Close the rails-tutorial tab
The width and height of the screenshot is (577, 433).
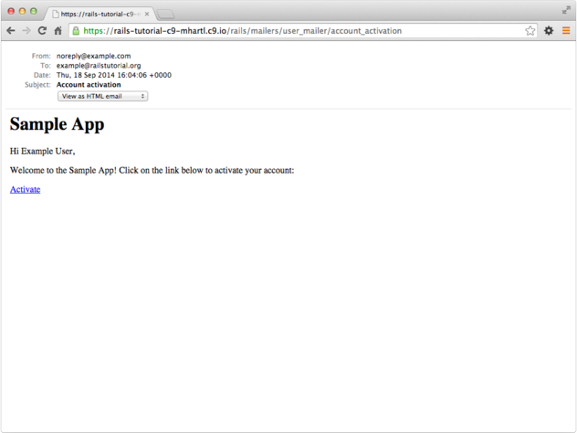(147, 14)
